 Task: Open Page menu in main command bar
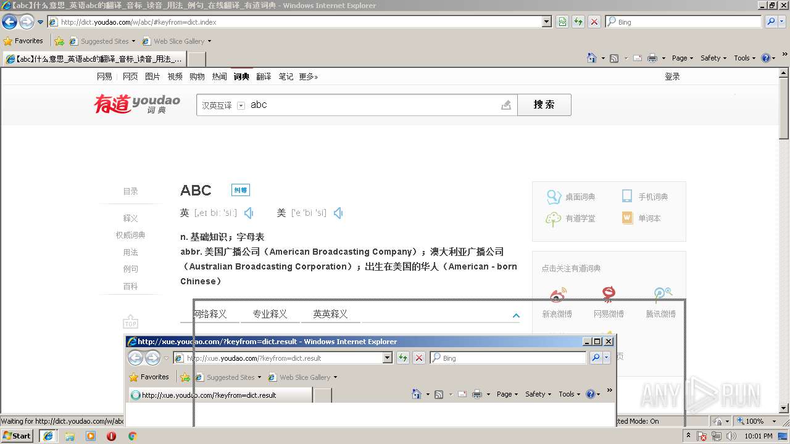coord(683,58)
